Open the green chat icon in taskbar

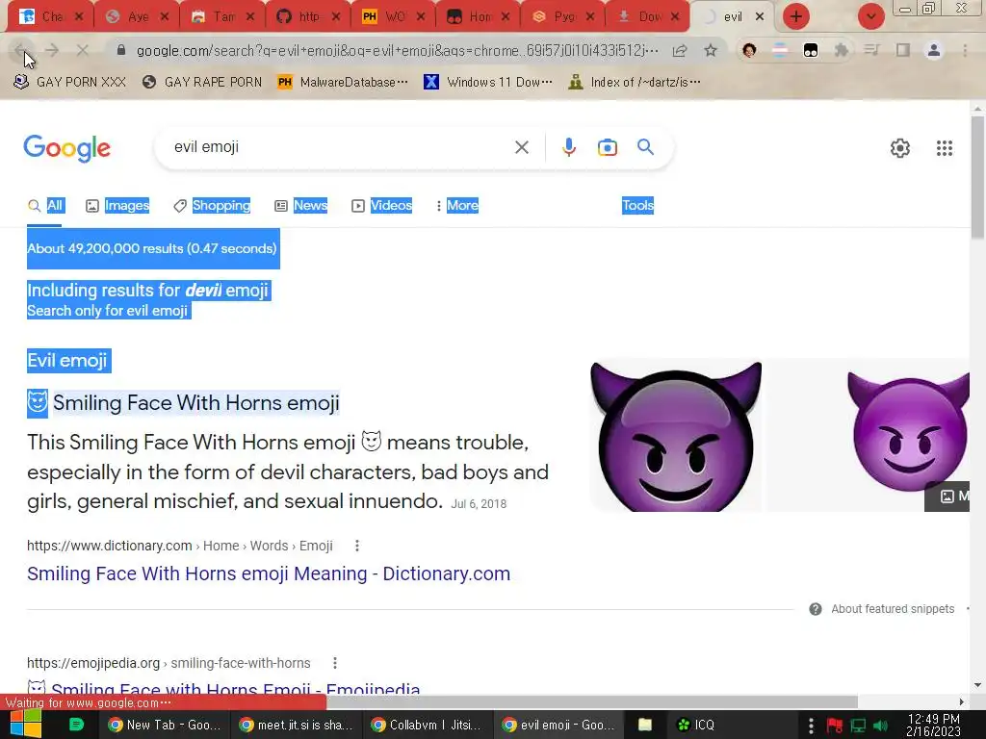point(76,725)
